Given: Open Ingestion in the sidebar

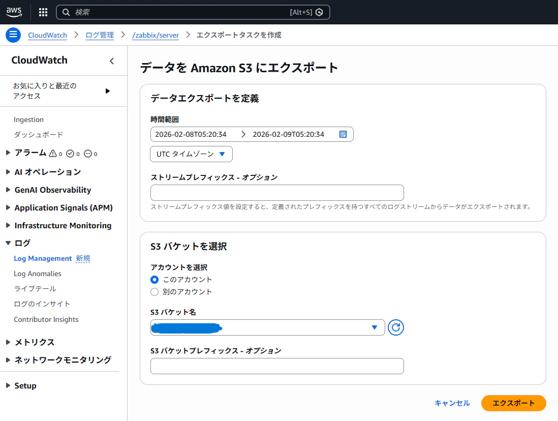Looking at the screenshot, I should (28, 119).
